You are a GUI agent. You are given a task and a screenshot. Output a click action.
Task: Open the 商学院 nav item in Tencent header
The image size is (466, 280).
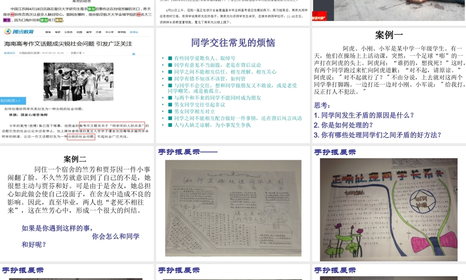tap(122, 32)
